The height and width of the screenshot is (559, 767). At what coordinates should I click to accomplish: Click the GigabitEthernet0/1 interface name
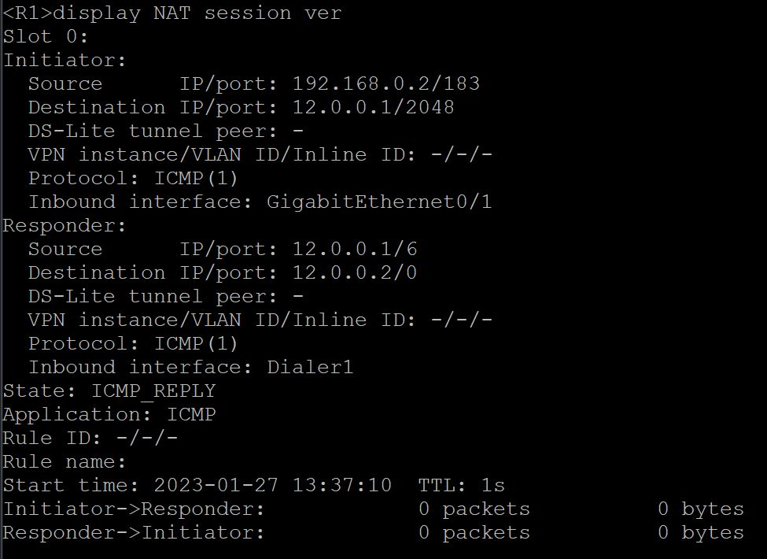coord(379,202)
